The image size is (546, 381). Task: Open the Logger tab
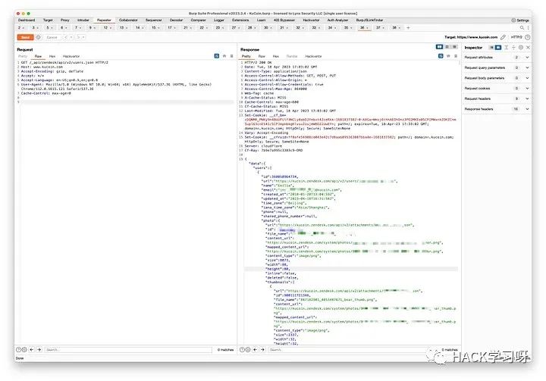(219, 20)
